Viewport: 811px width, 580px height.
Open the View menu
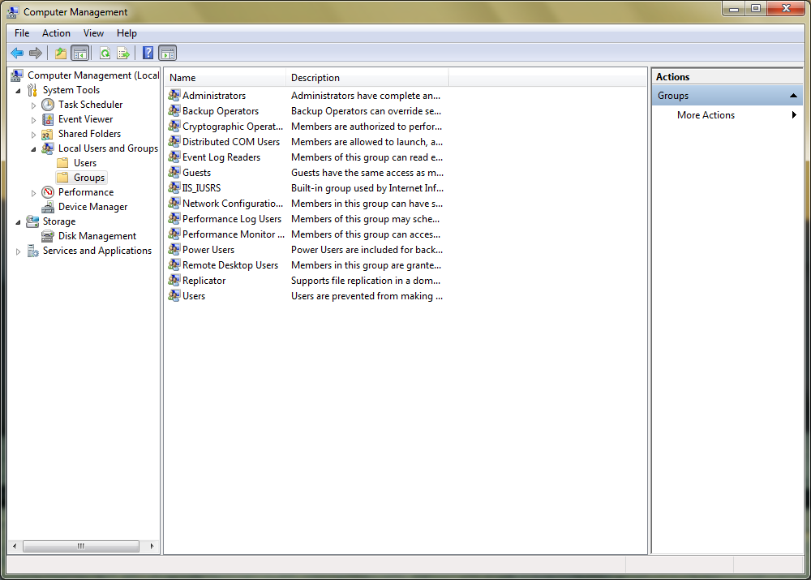pyautogui.click(x=93, y=33)
